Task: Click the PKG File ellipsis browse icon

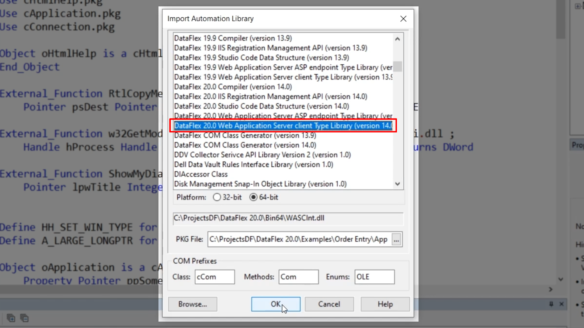Action: [x=396, y=240]
